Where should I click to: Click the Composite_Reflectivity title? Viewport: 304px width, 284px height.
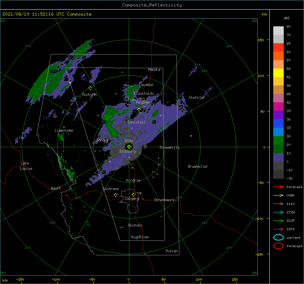tap(152, 5)
